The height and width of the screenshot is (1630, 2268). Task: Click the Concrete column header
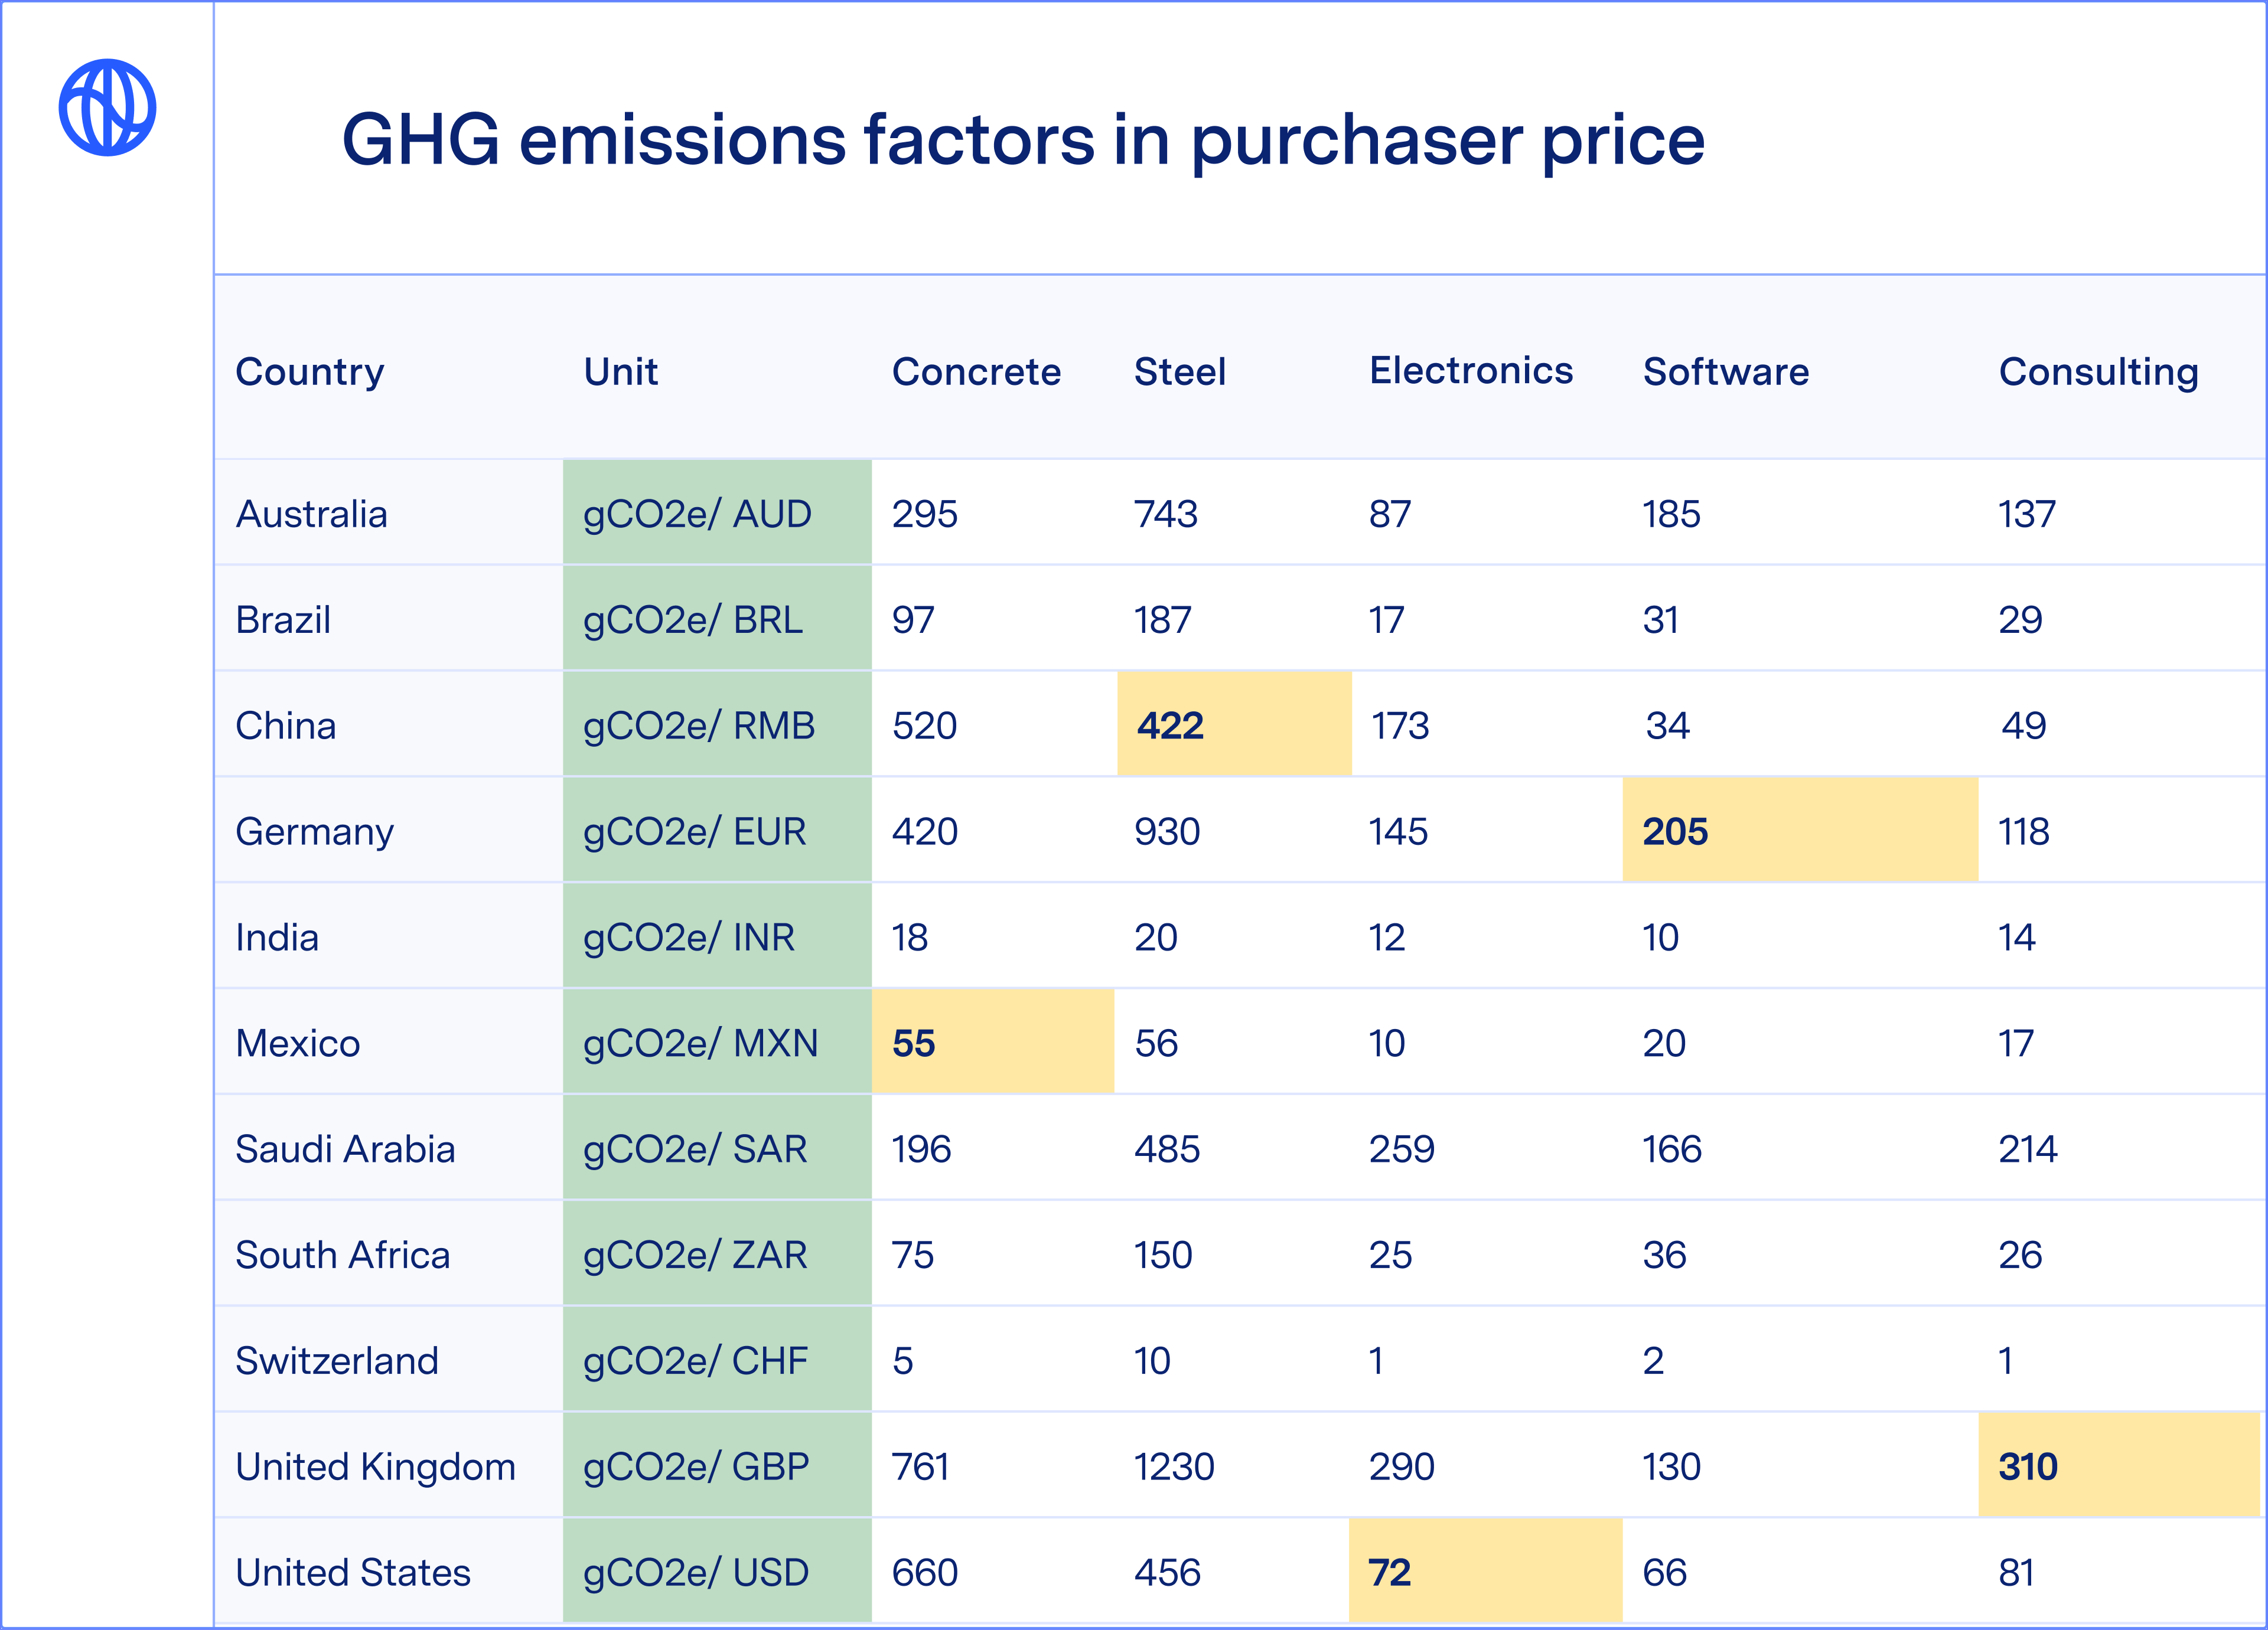tap(976, 372)
